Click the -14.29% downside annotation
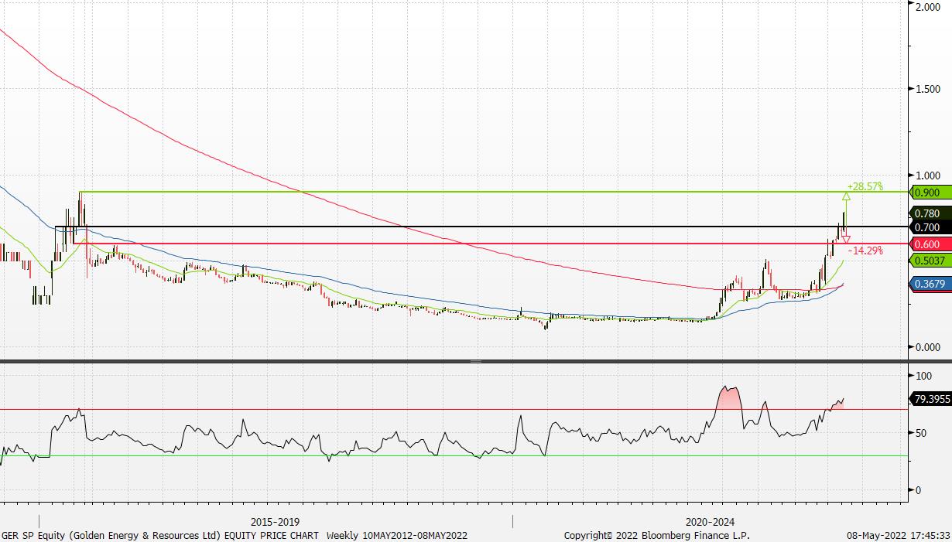 coord(865,251)
